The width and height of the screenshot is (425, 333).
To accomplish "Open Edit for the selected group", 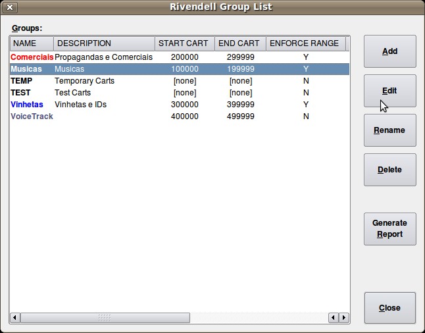I will tap(389, 91).
